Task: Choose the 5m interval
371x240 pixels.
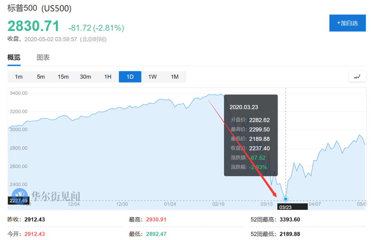Action: tap(41, 77)
